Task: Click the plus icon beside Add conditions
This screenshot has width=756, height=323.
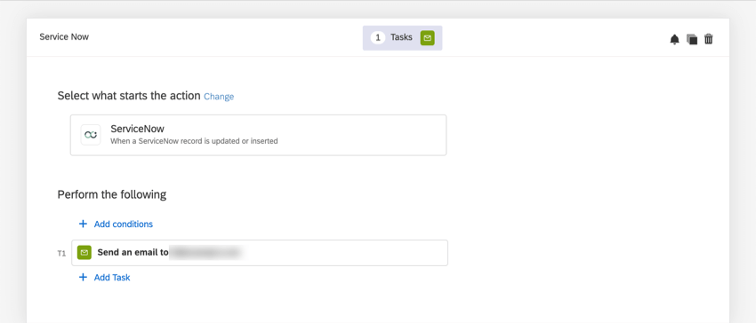Action: click(83, 224)
